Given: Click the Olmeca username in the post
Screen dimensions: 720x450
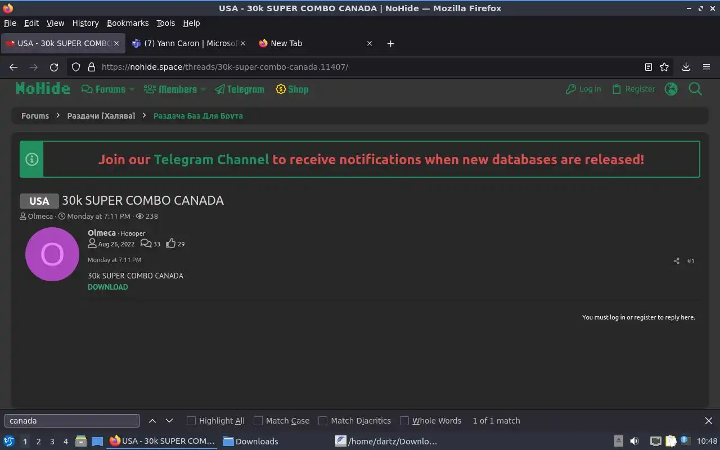Looking at the screenshot, I should [x=102, y=233].
